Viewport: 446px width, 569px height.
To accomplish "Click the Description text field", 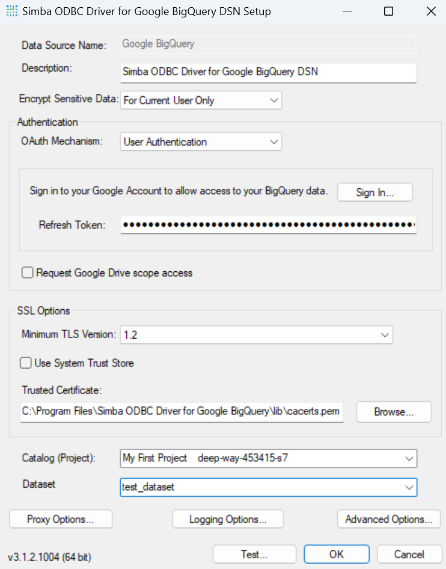I will pos(268,73).
